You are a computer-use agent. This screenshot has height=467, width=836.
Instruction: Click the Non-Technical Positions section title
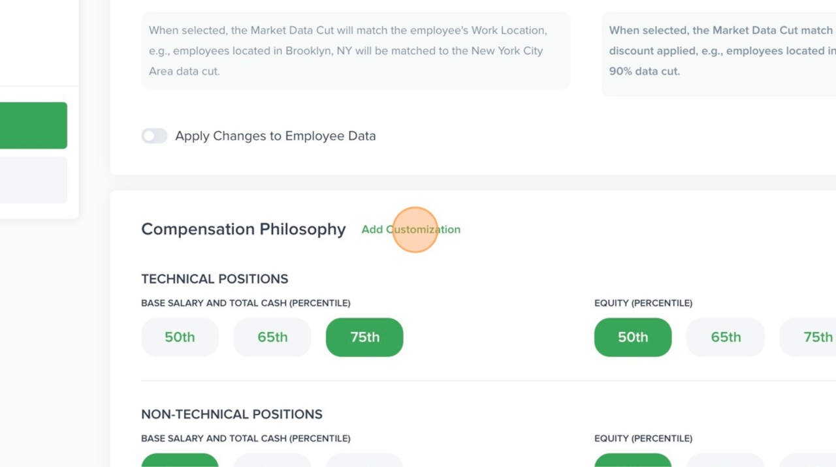[232, 414]
